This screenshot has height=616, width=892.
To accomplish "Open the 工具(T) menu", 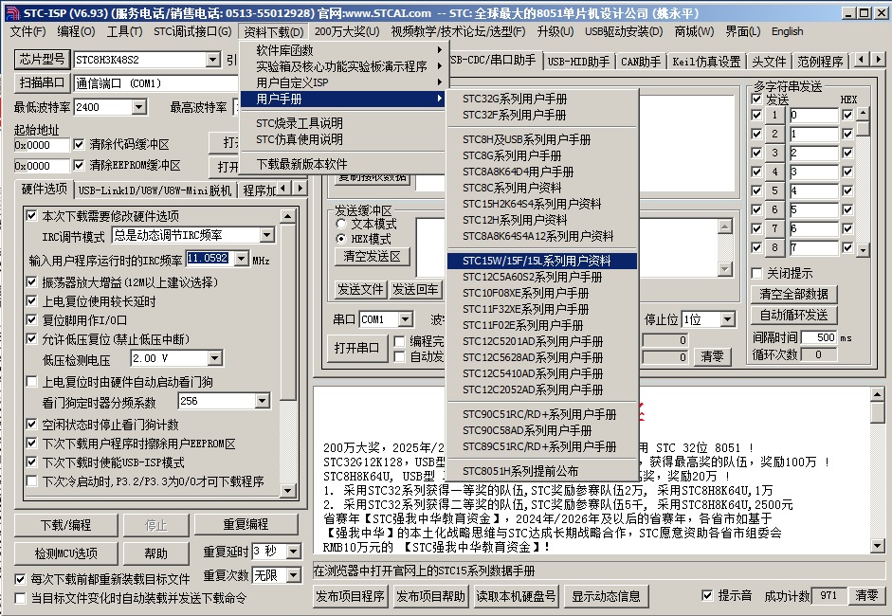I will click(124, 32).
